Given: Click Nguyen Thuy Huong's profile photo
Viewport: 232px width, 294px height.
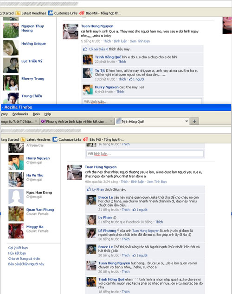Looking at the screenshot, I should (11, 31).
